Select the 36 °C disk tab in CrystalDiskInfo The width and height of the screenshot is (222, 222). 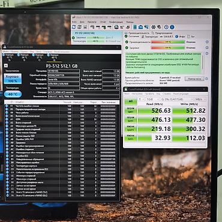[x=24, y=57]
